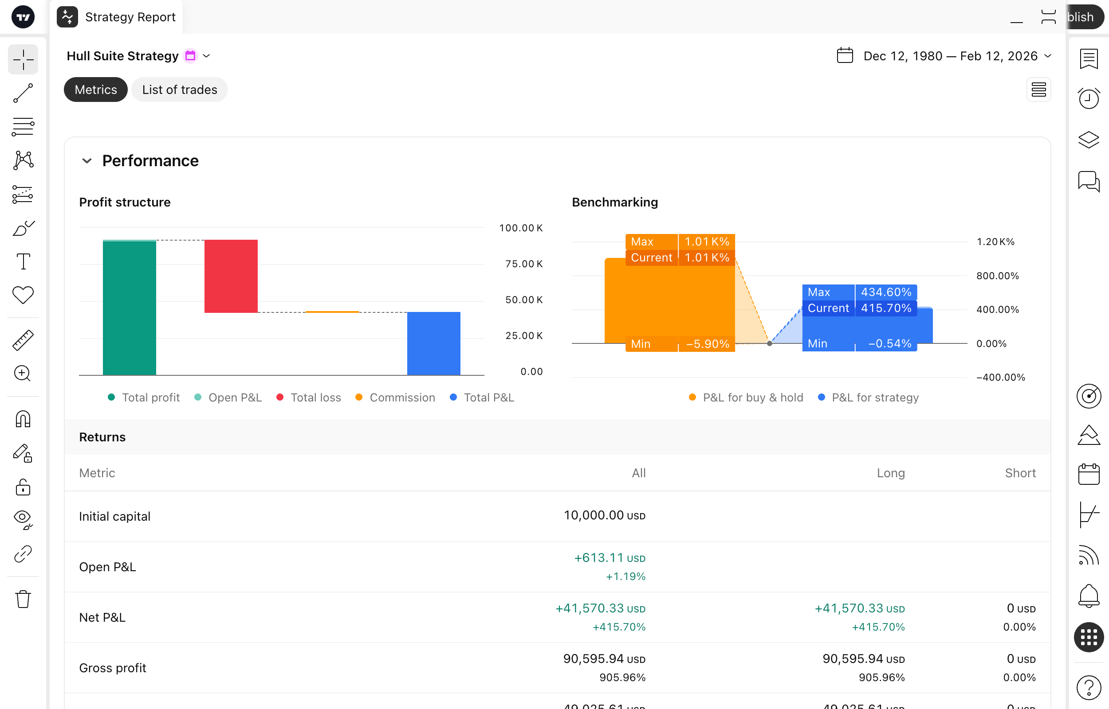Collapse the Performance section
The height and width of the screenshot is (709, 1109).
[x=87, y=161]
